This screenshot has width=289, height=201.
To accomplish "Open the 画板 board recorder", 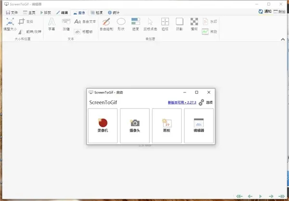I will tap(167, 125).
